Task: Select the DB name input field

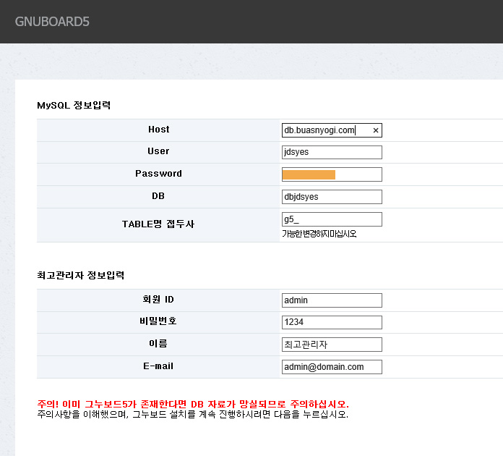Action: point(332,197)
